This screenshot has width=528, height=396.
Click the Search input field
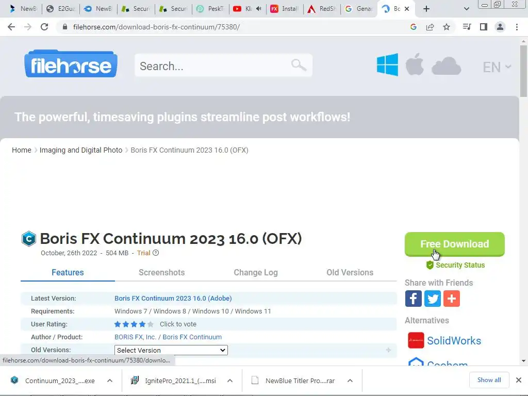point(224,65)
